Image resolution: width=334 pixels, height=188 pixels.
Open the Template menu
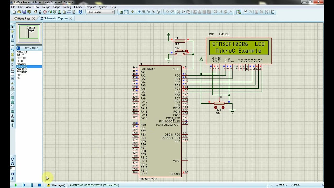pyautogui.click(x=91, y=7)
